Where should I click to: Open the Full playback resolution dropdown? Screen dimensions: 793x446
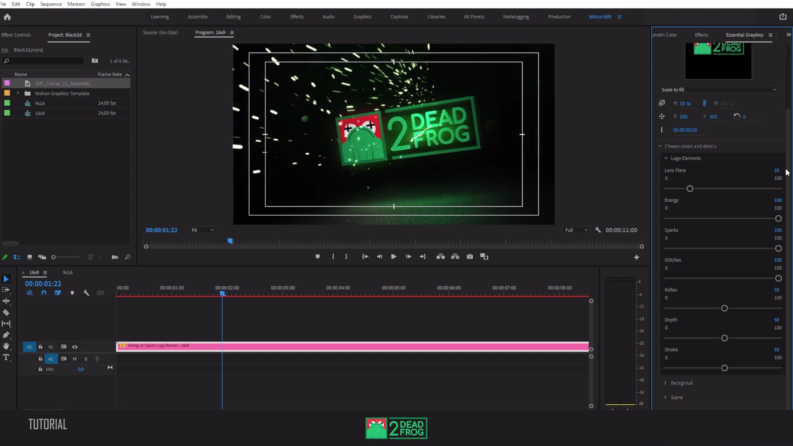click(576, 230)
